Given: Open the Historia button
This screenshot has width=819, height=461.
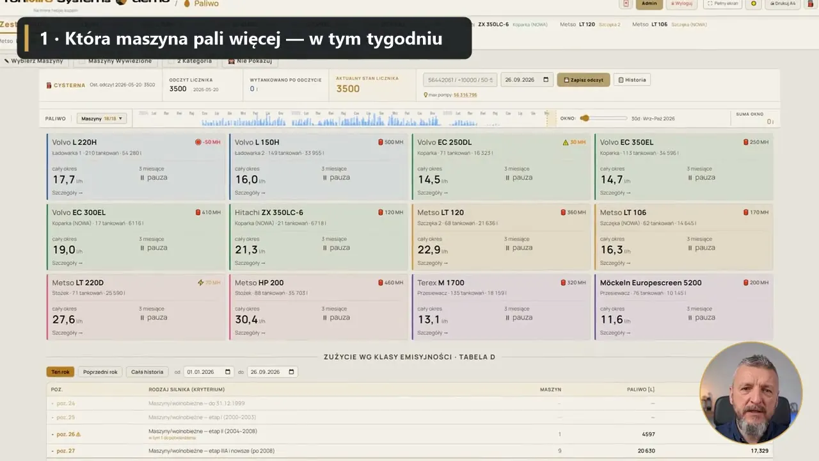Looking at the screenshot, I should point(632,80).
